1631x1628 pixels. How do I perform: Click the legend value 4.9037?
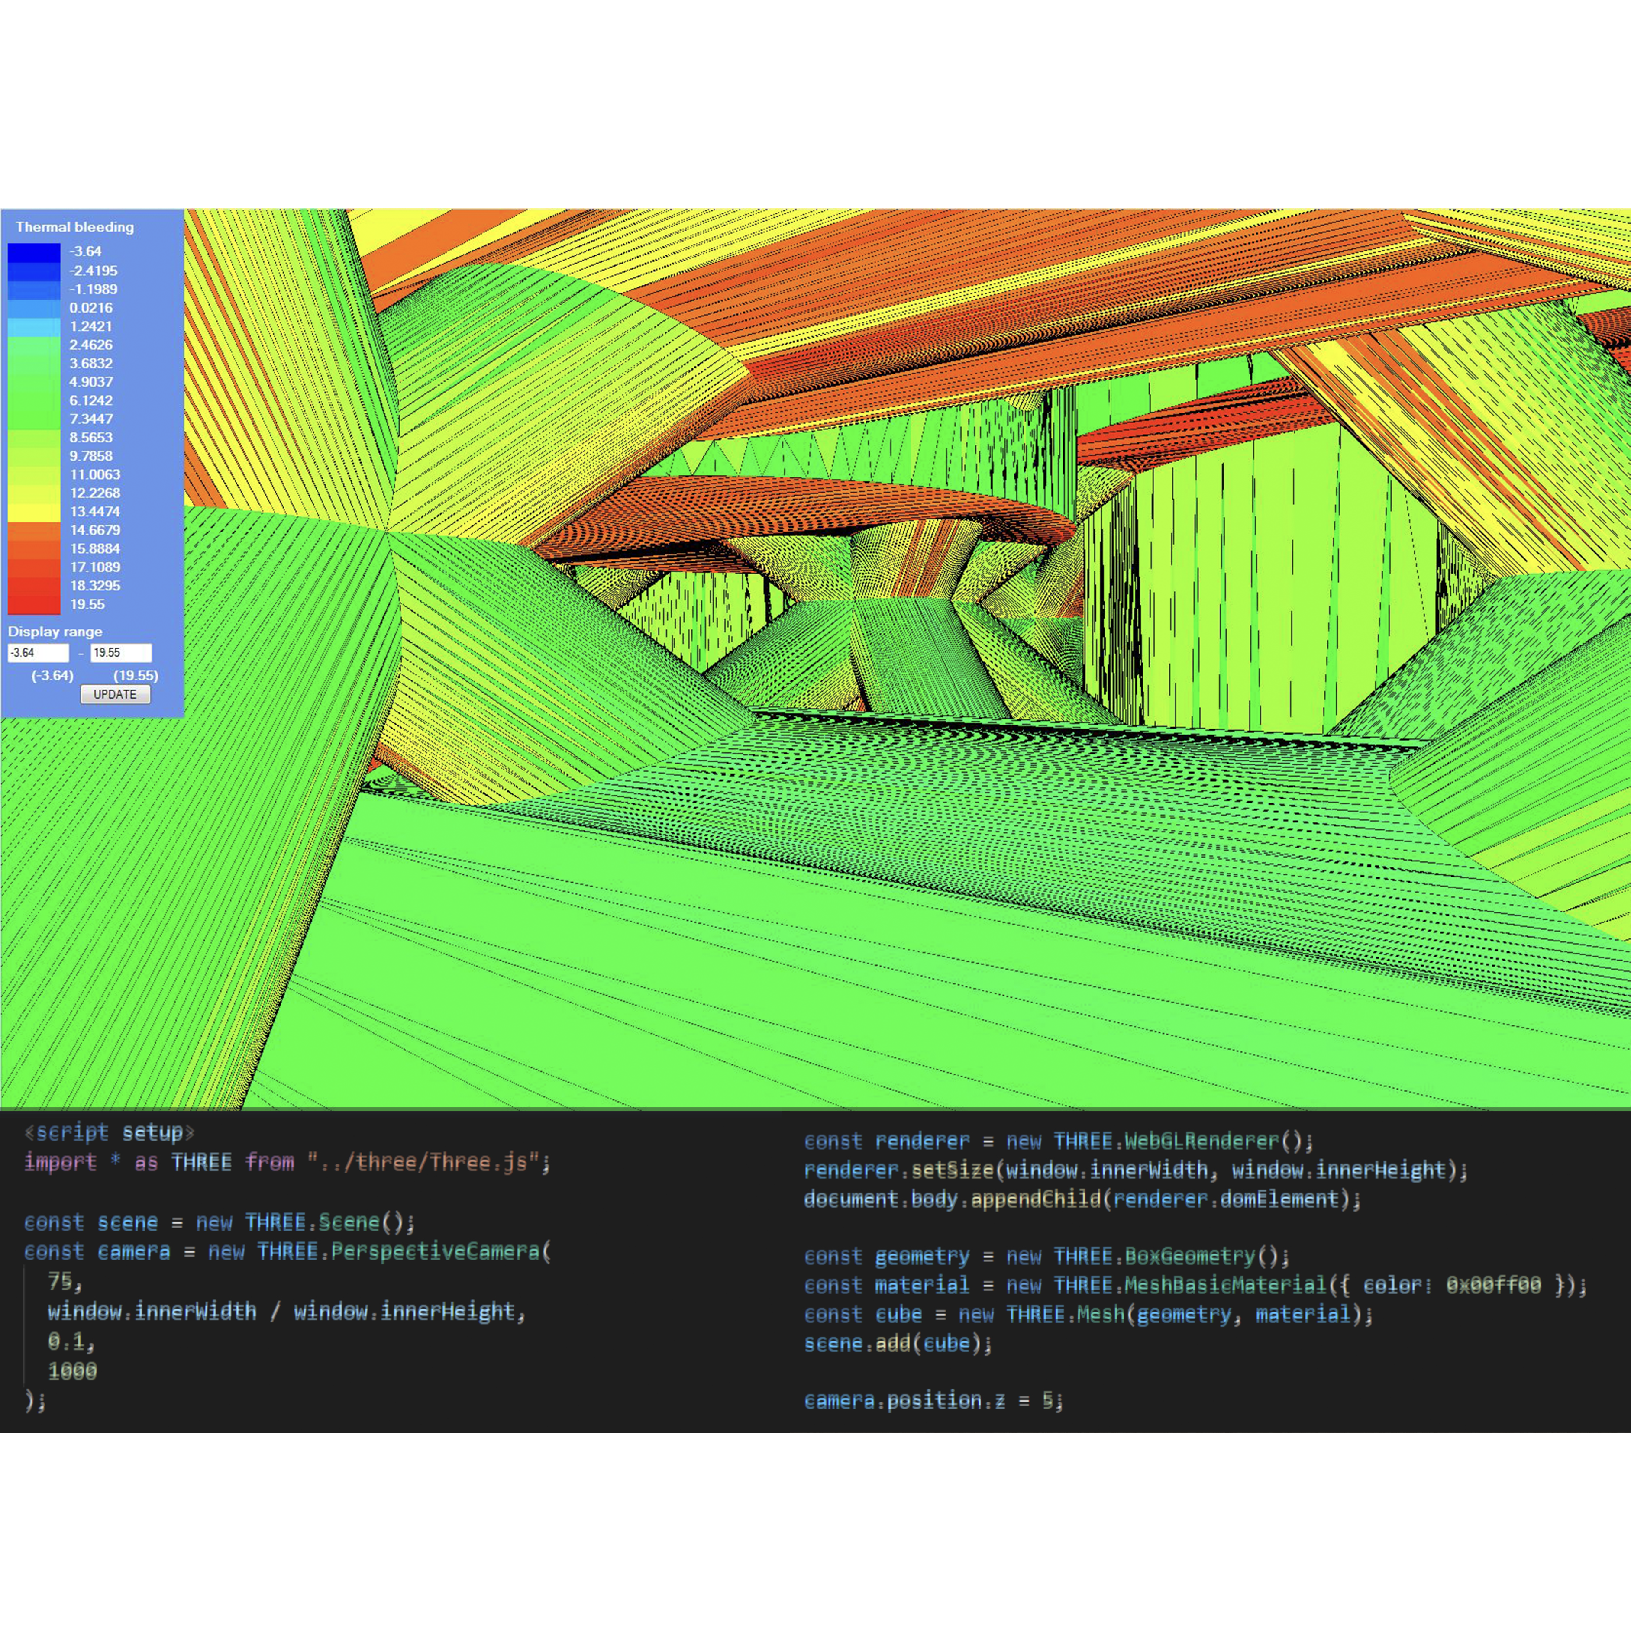pos(91,381)
